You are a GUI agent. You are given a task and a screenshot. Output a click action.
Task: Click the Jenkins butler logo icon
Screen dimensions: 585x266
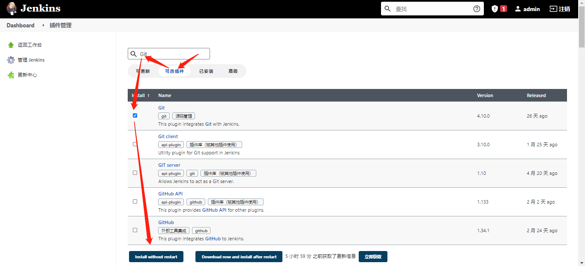12,9
